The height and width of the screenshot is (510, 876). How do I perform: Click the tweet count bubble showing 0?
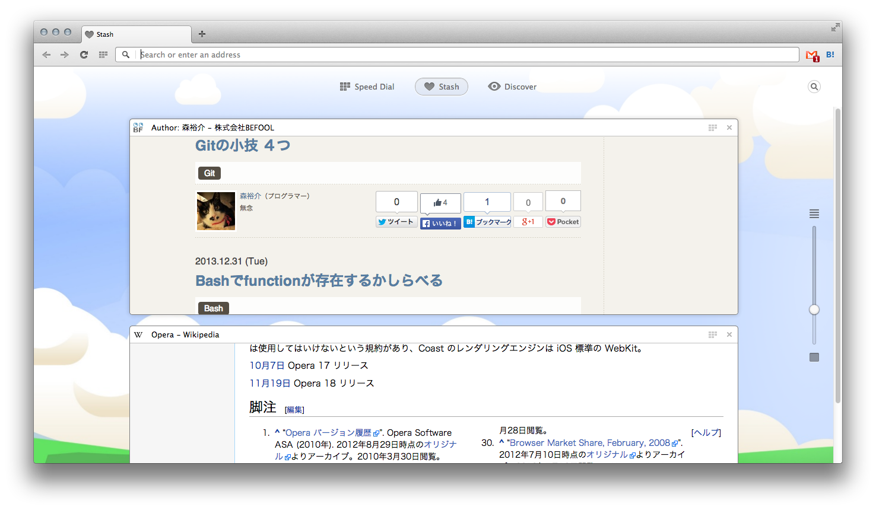396,202
